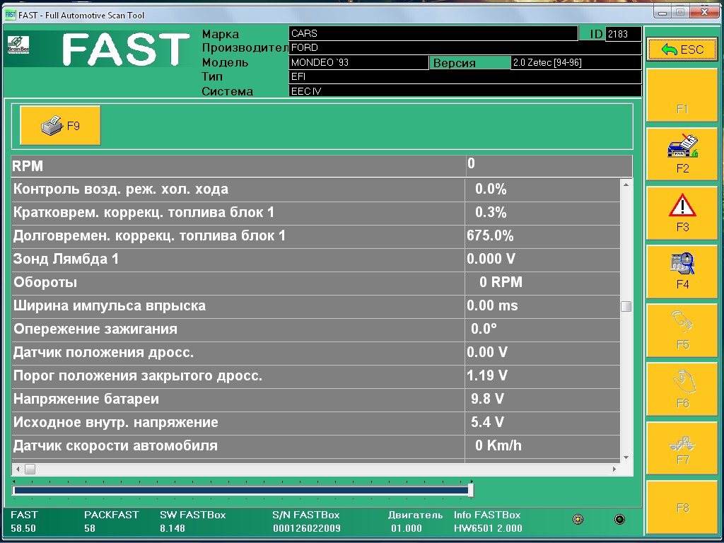Image resolution: width=724 pixels, height=543 pixels.
Task: Open the F3 warning triangle function
Action: [x=682, y=214]
